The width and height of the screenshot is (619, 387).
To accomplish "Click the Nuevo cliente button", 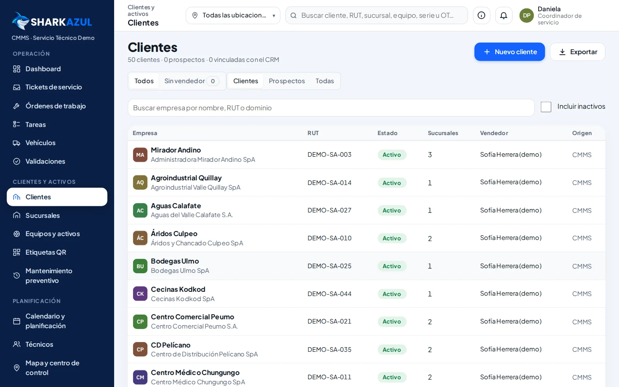I will coord(510,52).
